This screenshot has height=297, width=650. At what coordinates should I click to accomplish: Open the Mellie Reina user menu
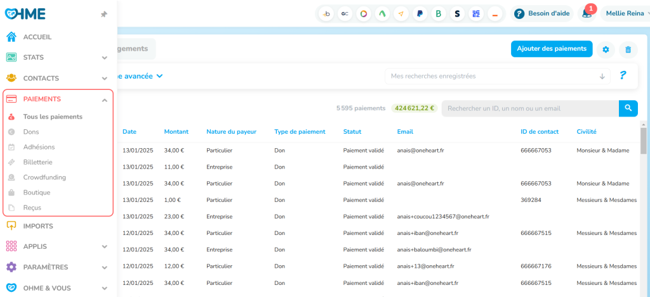tap(624, 13)
